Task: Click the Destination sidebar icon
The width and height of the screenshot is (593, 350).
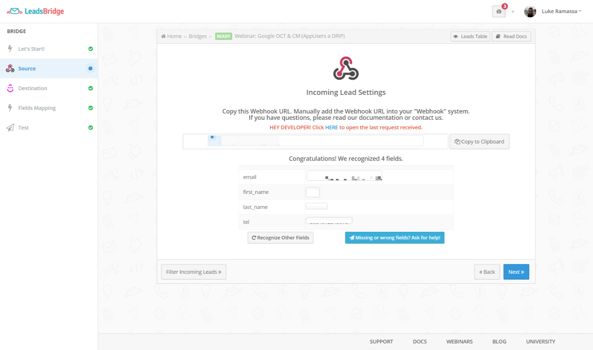Action: 11,88
